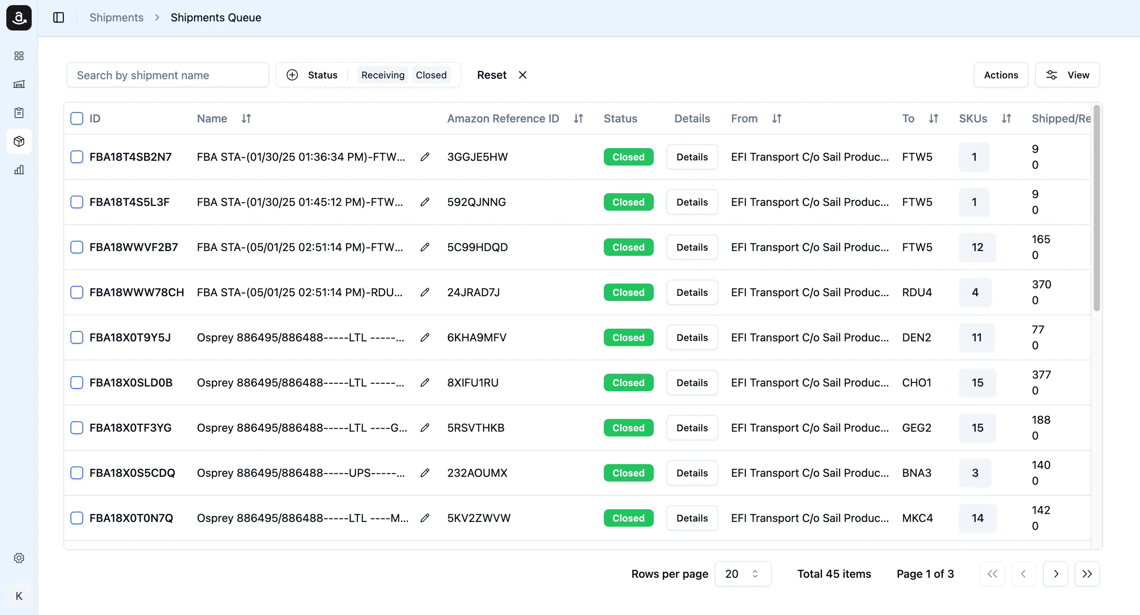
Task: Open the warehouse icon in sidebar
Action: point(19,84)
